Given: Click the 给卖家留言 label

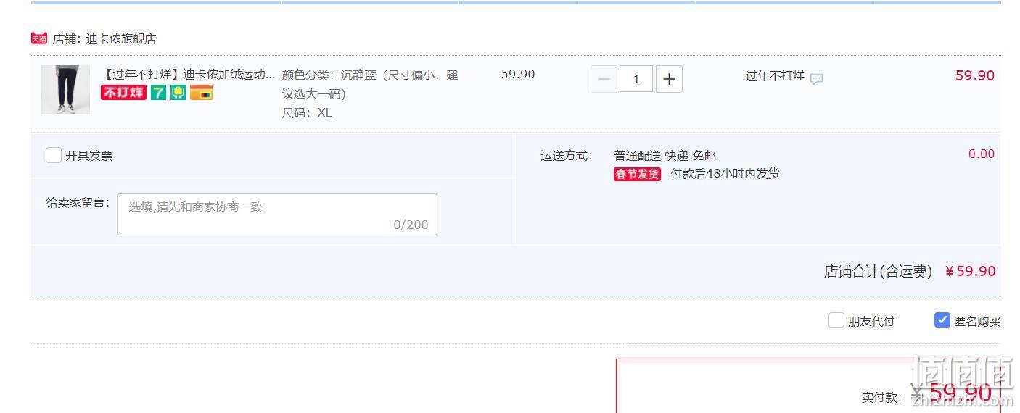Looking at the screenshot, I should tap(78, 203).
